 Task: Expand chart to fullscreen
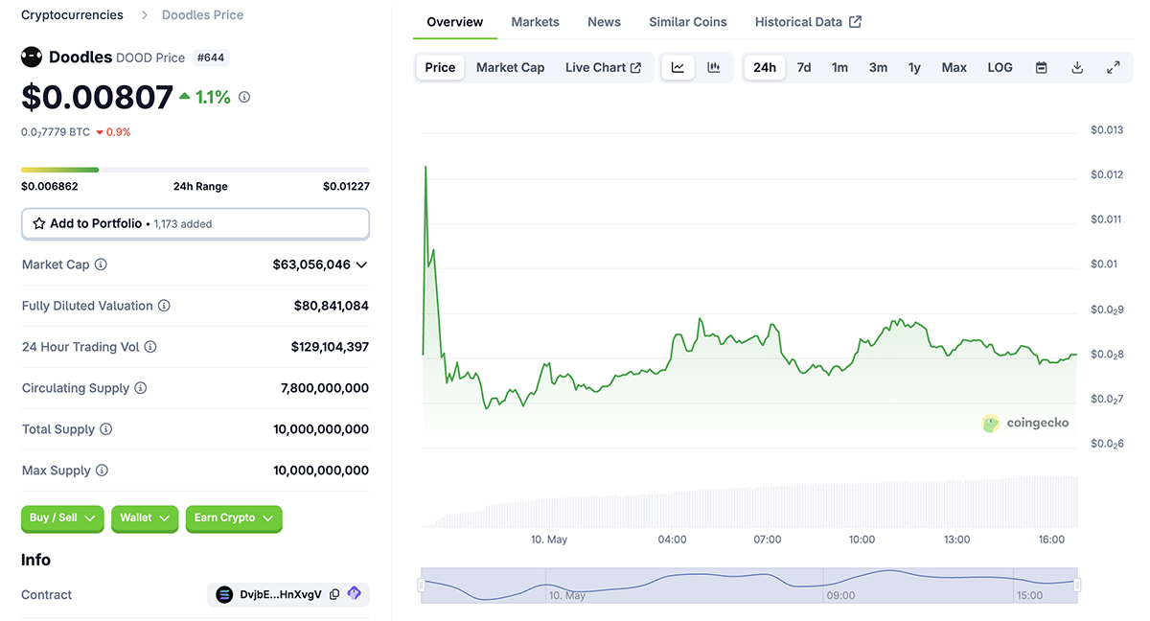tap(1114, 67)
